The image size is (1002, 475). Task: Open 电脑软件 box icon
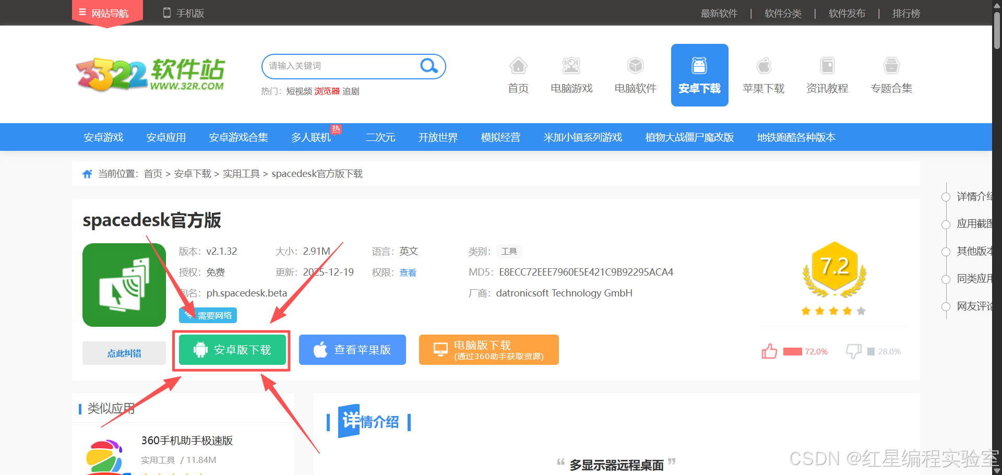click(x=635, y=75)
